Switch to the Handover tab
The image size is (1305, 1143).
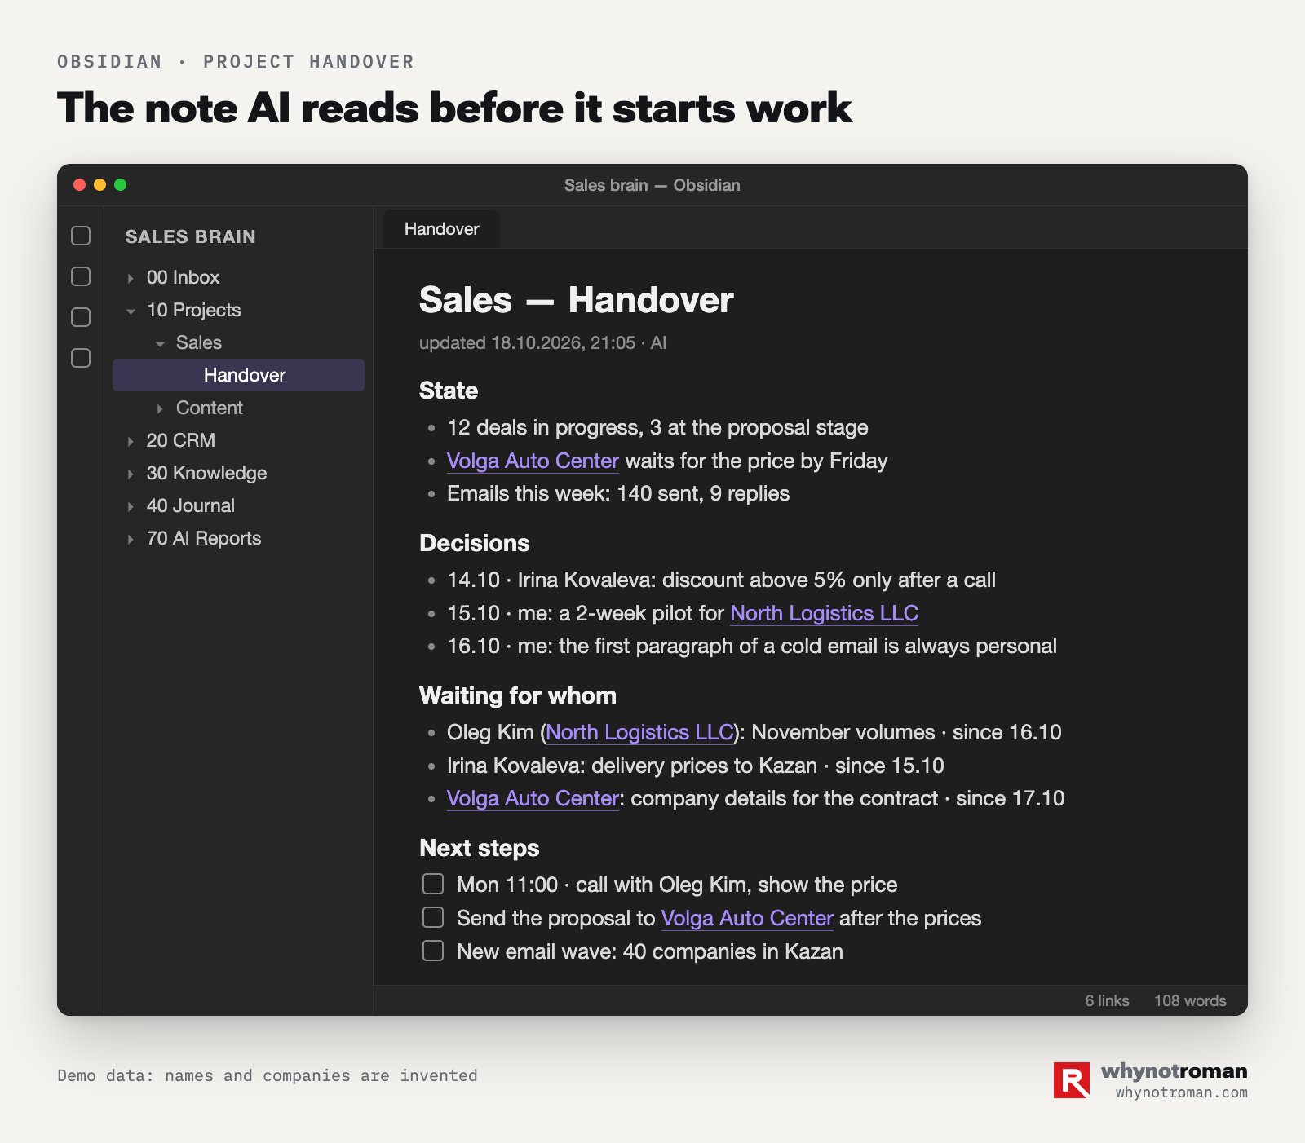tap(441, 229)
